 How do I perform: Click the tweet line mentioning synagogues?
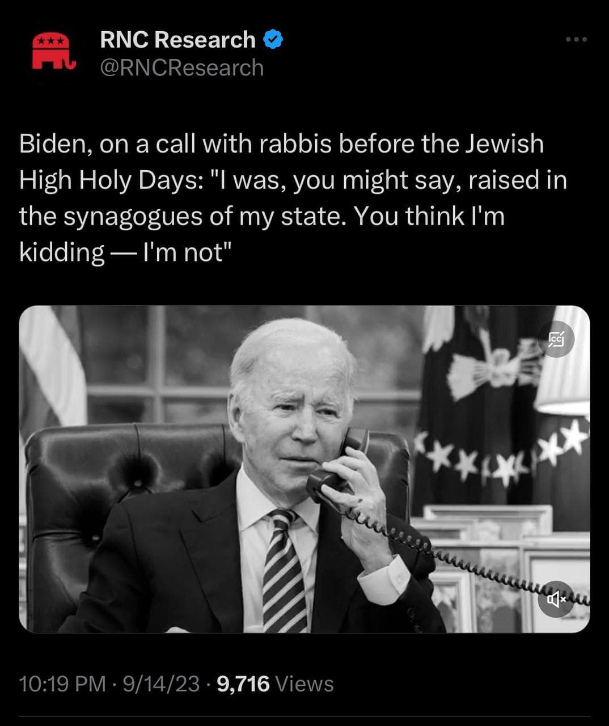(x=262, y=216)
